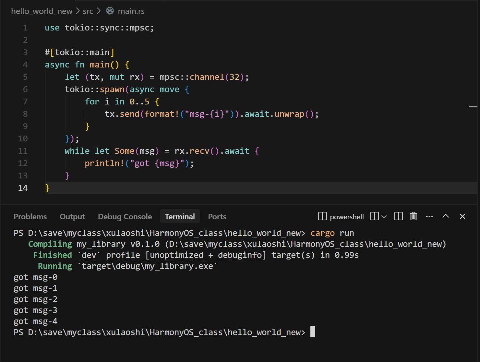Viewport: 480px width, 362px height.
Task: Click the terminal cursor at the last prompt
Action: [313, 332]
